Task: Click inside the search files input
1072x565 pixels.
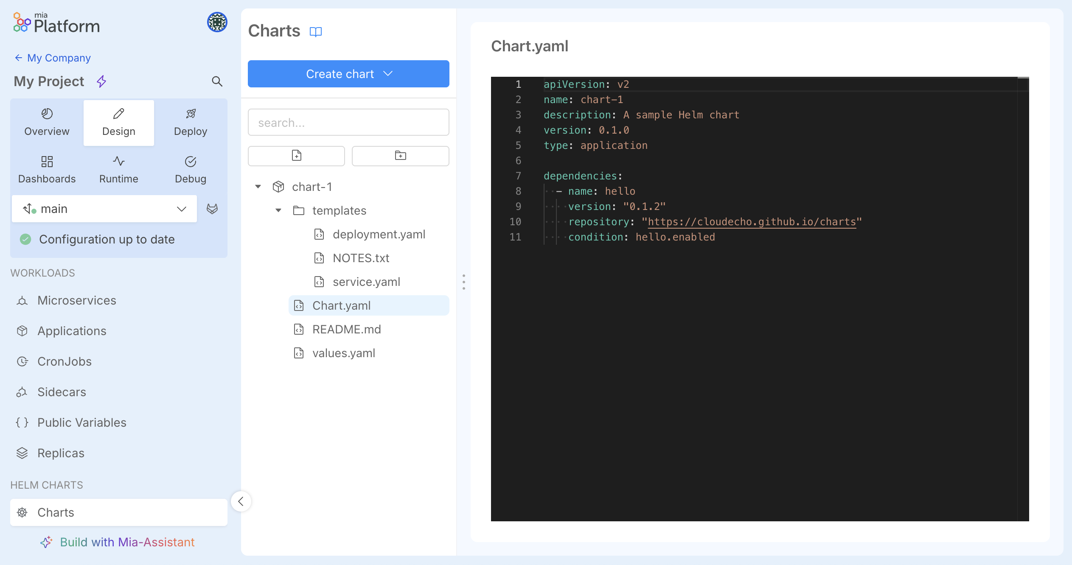Action: 348,122
